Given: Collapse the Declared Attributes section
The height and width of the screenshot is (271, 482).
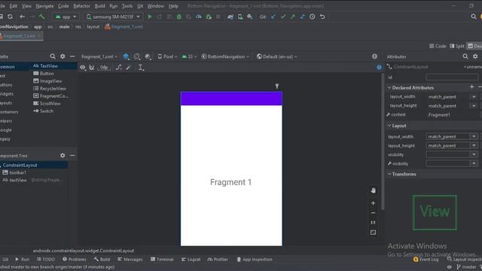Looking at the screenshot, I should click(389, 87).
